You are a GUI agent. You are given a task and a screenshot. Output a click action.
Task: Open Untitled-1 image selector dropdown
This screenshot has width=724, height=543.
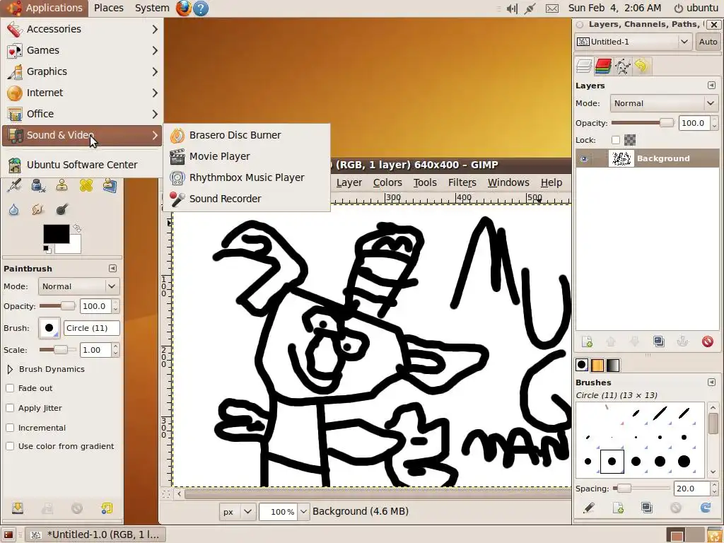(633, 42)
